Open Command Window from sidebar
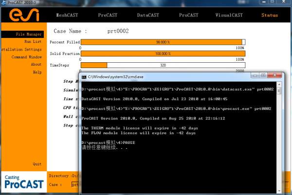This screenshot has width=292, height=195. 27,57
